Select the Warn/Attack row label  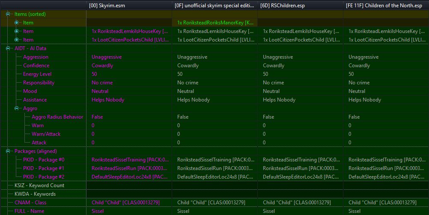tap(46, 134)
